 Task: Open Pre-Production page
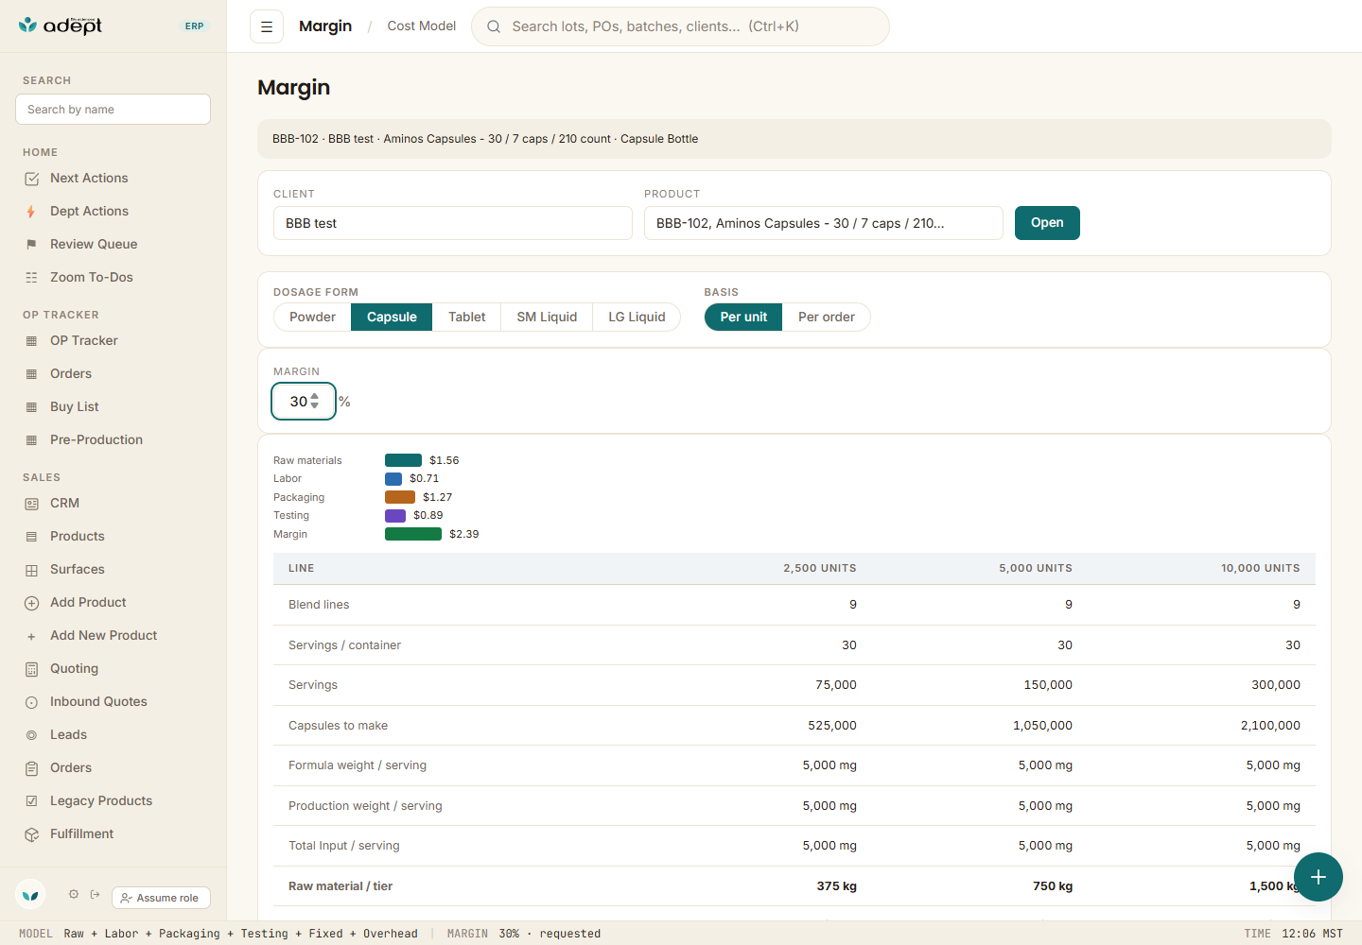[x=96, y=439]
